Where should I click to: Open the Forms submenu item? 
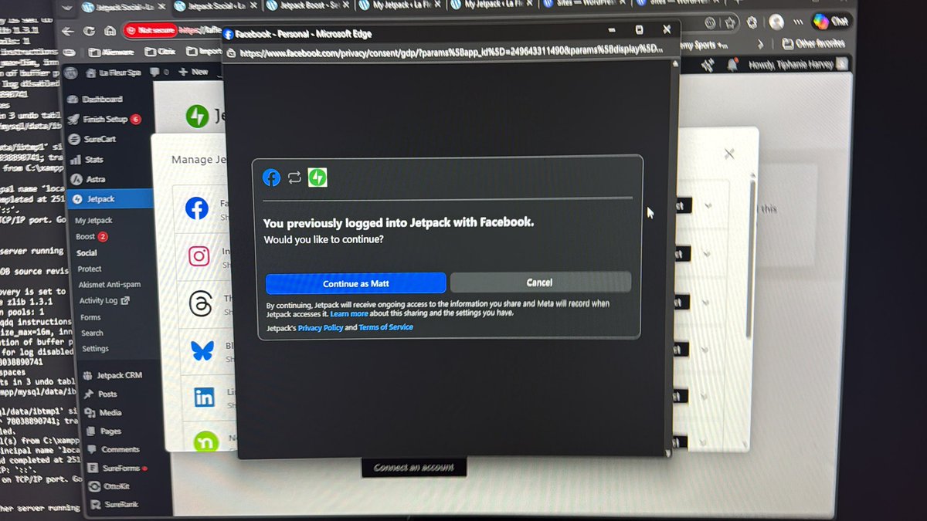(x=90, y=317)
